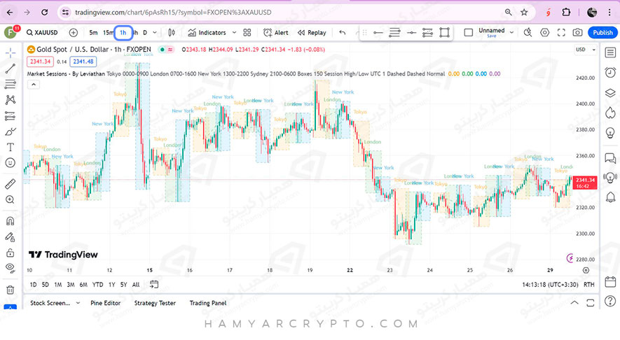Screen dimensions: 620x340
Task: Click the undo arrow
Action: tap(343, 32)
